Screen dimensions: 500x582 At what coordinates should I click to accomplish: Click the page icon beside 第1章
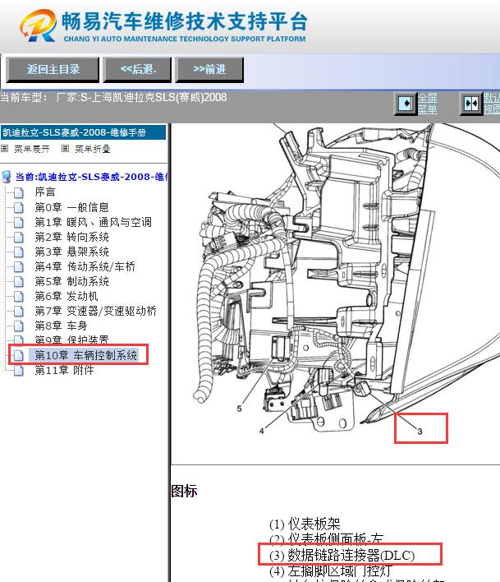click(x=19, y=222)
